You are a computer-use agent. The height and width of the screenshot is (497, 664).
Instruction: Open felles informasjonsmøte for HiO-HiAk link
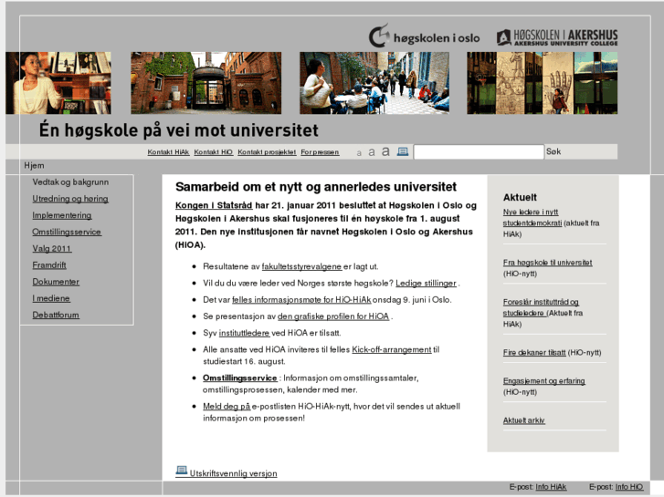coord(301,299)
